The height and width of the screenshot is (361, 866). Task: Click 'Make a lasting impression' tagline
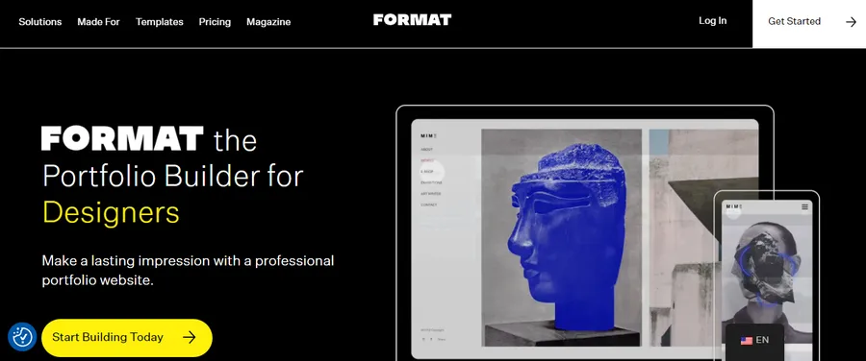pyautogui.click(x=188, y=270)
